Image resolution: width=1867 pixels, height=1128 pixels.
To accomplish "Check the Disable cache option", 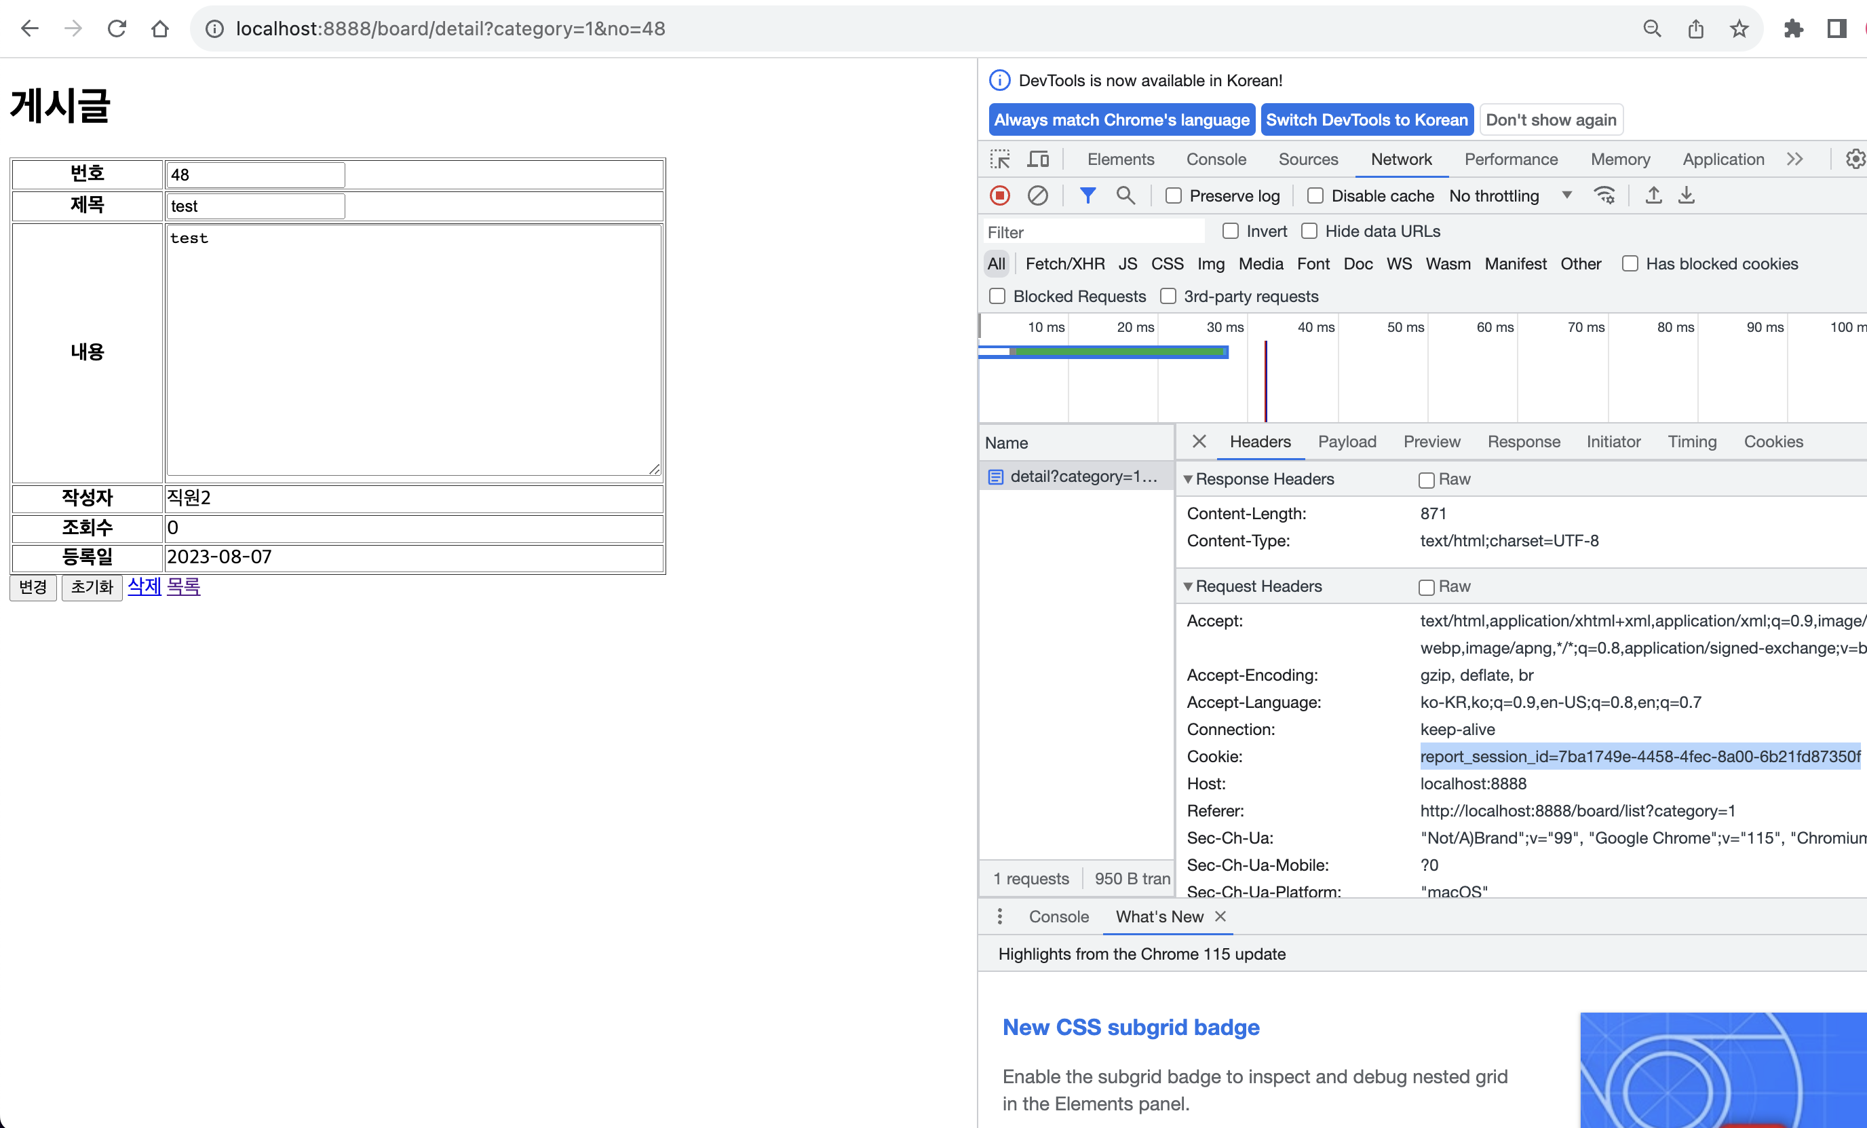I will (1315, 196).
